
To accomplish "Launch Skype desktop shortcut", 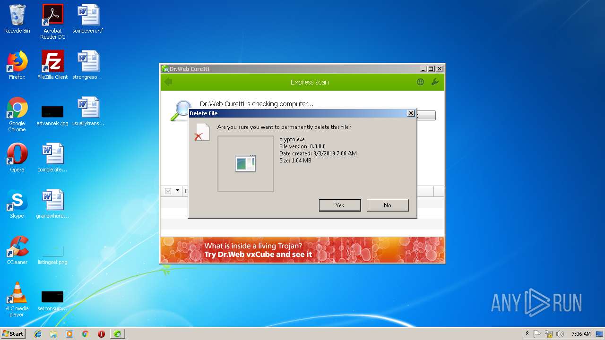I will pyautogui.click(x=17, y=204).
